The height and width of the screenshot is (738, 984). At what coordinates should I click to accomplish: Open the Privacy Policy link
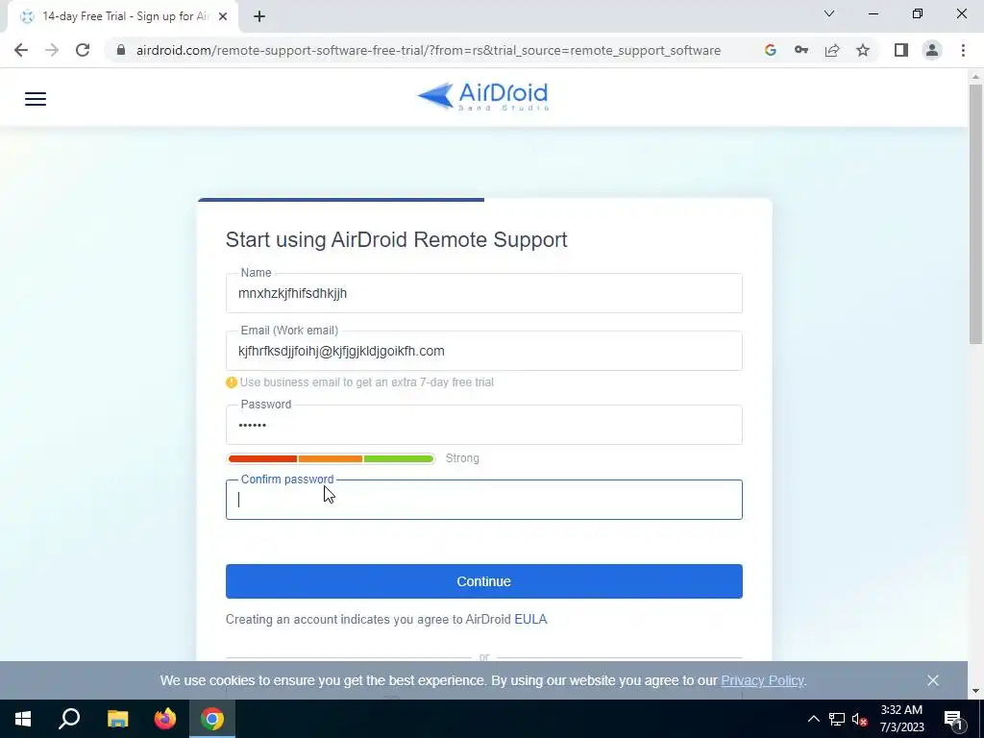[762, 680]
